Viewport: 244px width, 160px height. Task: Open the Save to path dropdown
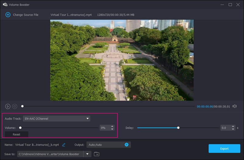click(87, 154)
